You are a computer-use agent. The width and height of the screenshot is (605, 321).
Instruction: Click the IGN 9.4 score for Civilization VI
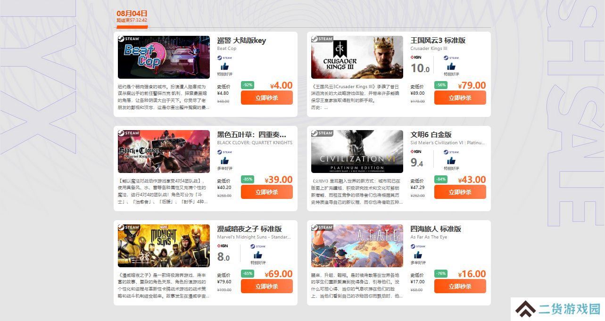click(x=417, y=163)
